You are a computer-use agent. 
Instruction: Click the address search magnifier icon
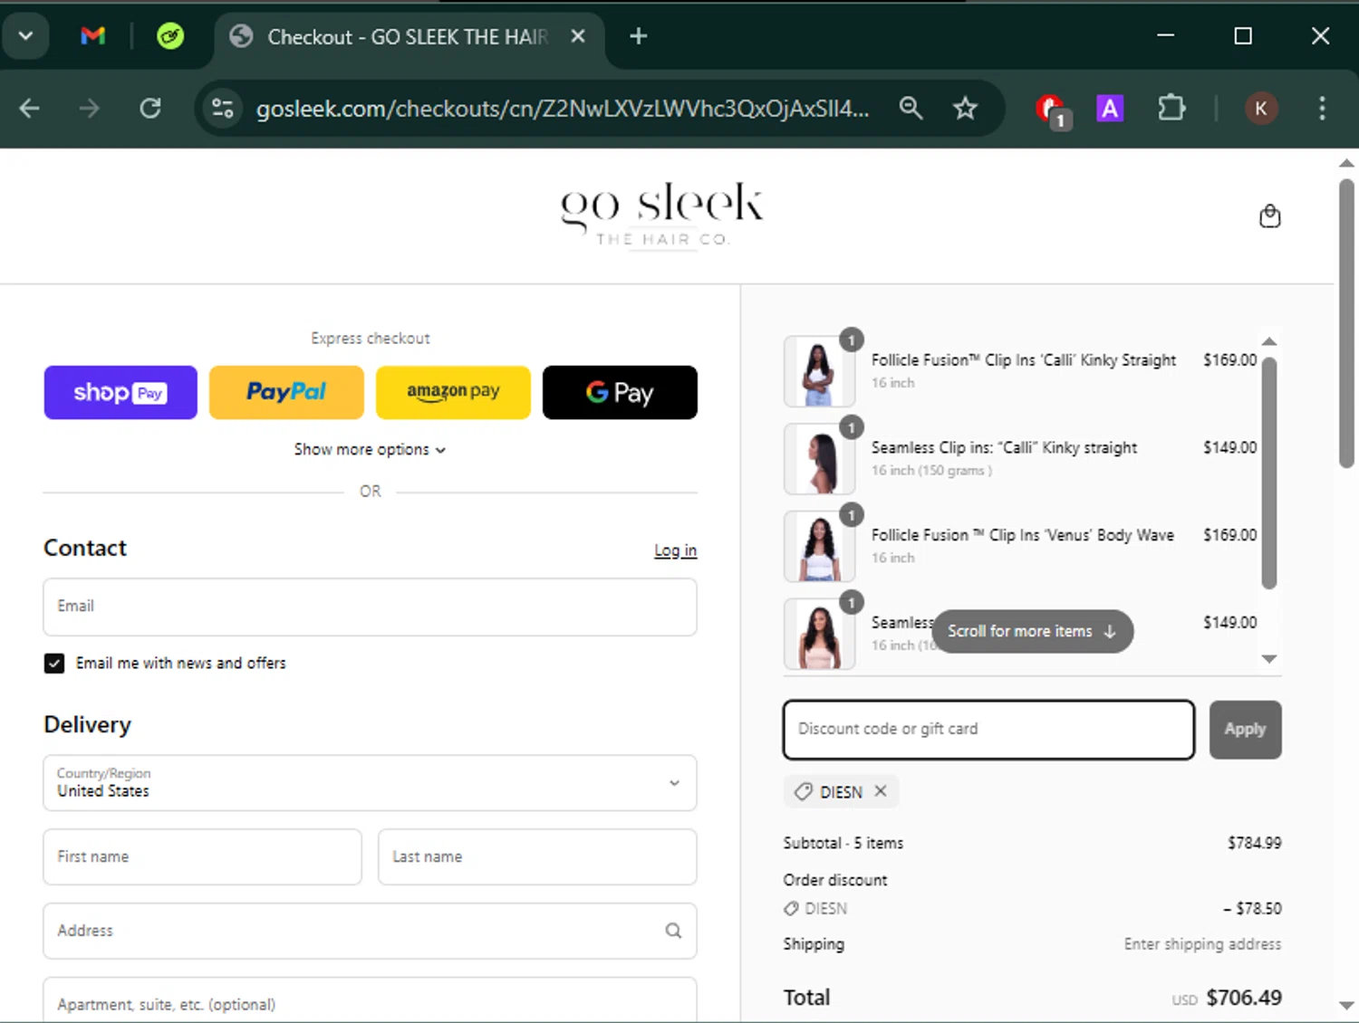tap(673, 931)
